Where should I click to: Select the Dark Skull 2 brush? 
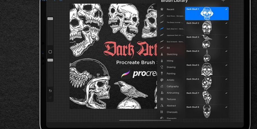207,27
